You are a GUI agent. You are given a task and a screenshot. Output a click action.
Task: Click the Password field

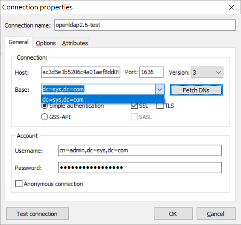(x=140, y=168)
